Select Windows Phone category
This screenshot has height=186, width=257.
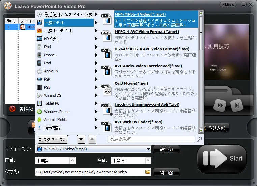(x=67, y=112)
